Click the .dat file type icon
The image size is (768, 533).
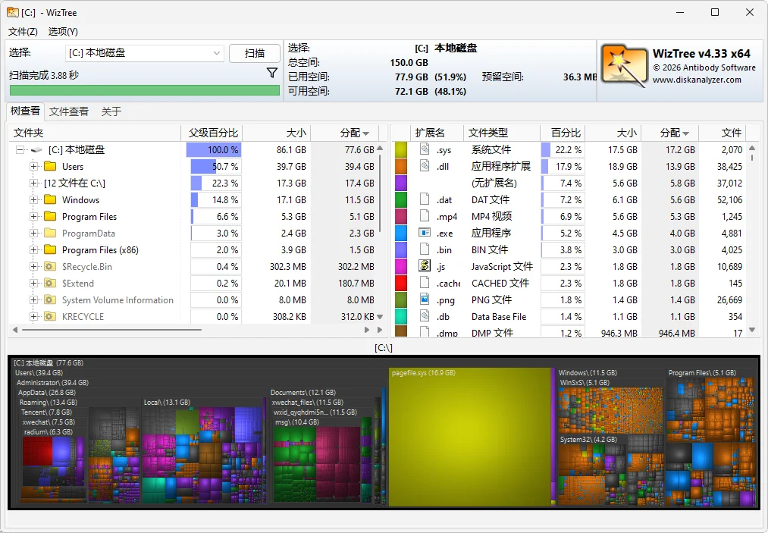(x=425, y=199)
